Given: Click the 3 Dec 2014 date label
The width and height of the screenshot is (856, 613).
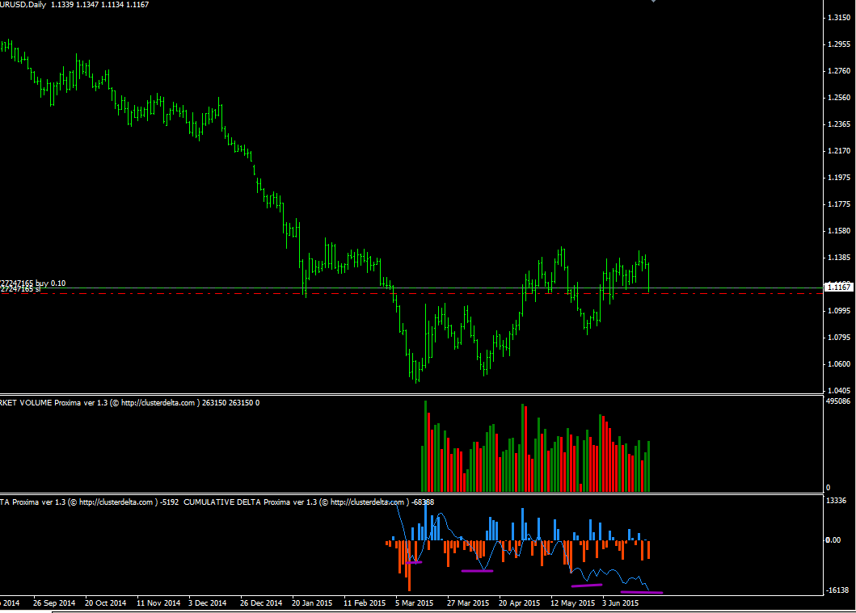Looking at the screenshot, I should 208,603.
